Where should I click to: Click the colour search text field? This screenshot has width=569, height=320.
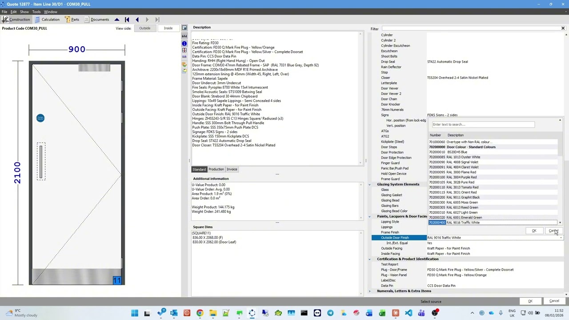[x=483, y=124]
